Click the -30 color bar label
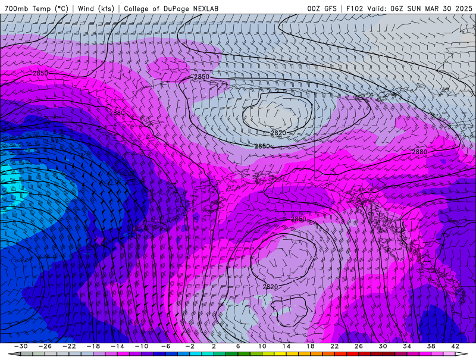 [x=21, y=346]
